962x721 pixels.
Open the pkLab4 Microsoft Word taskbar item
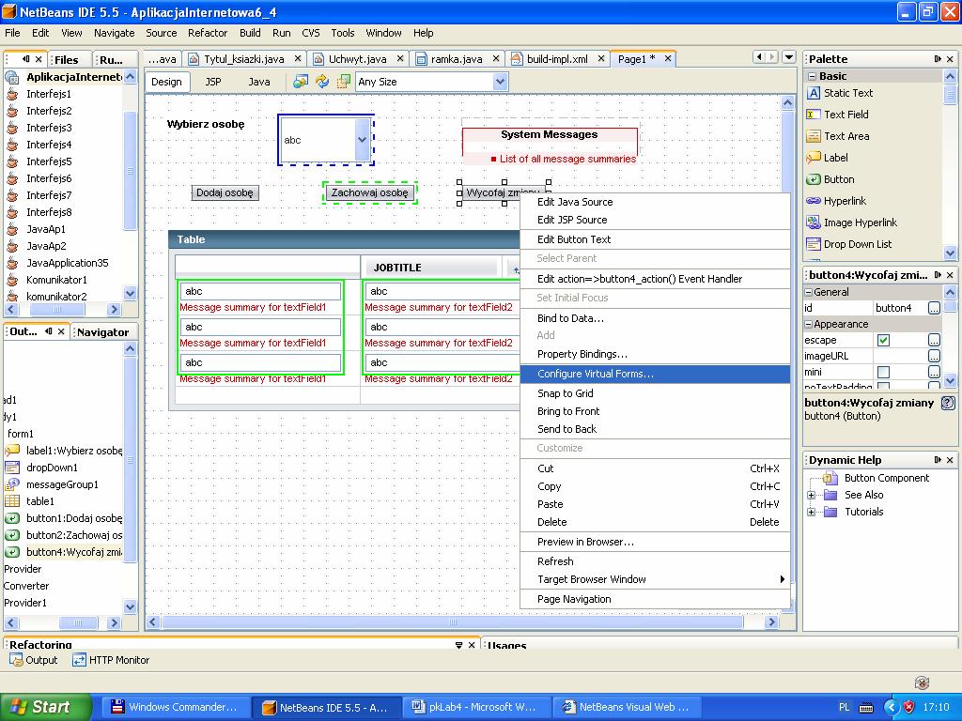coord(476,707)
